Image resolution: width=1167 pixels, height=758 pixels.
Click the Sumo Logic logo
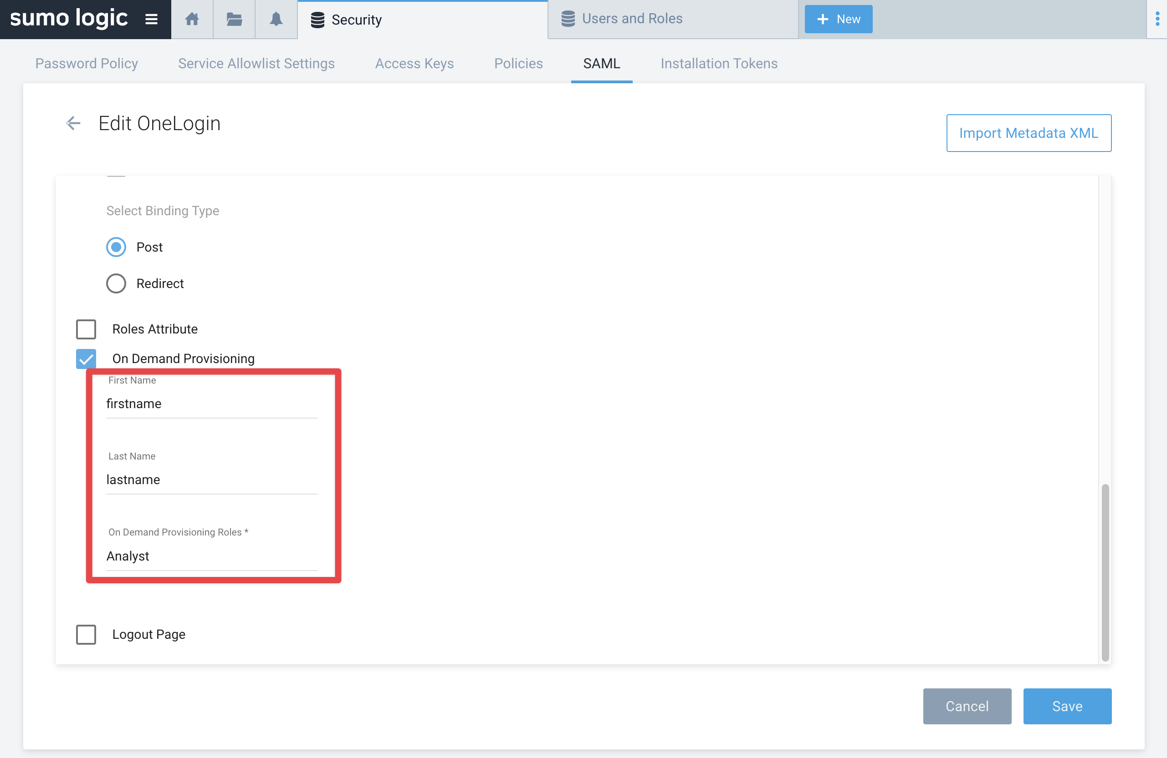point(69,18)
